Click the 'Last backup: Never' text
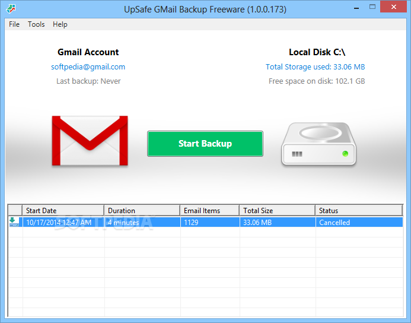Screen dimensions: 411x323 pos(88,81)
